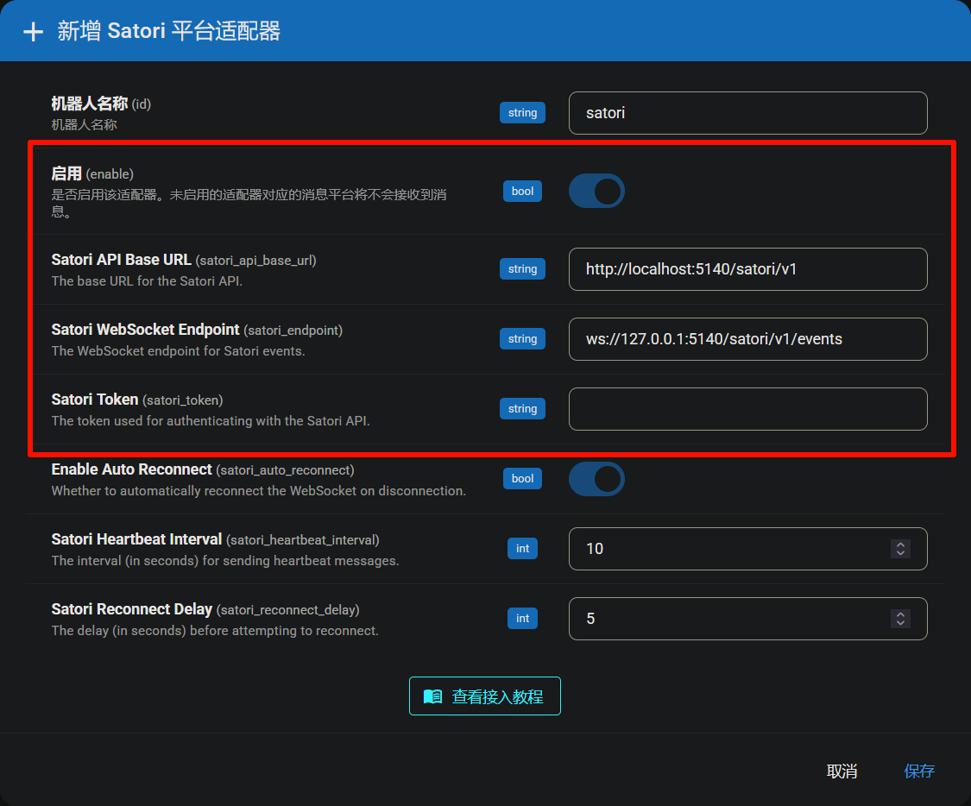The height and width of the screenshot is (806, 971).
Task: Click the empty Satori Token input
Action: [x=748, y=409]
